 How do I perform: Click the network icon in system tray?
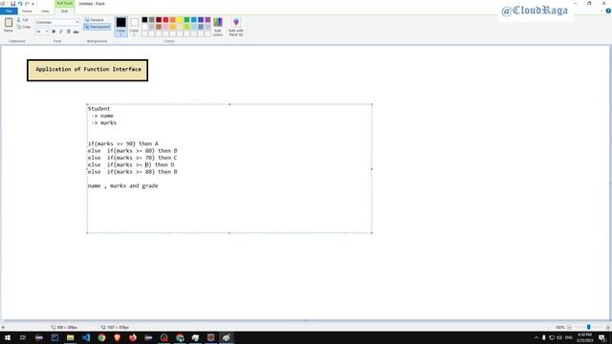[x=552, y=337]
